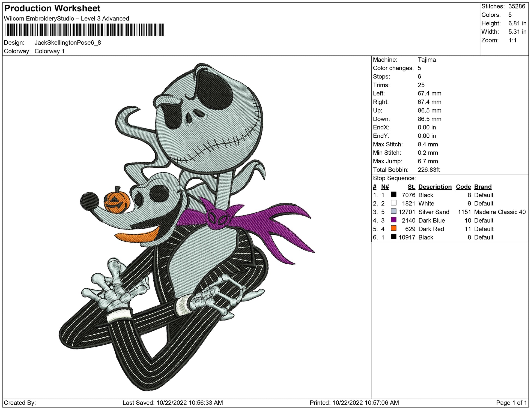531x408 pixels.
Task: Select the Silver Sand color swatch
Action: [x=393, y=211]
